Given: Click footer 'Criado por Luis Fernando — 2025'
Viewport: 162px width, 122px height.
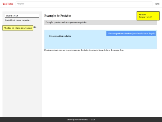Looking at the screenshot, I should [81, 120].
